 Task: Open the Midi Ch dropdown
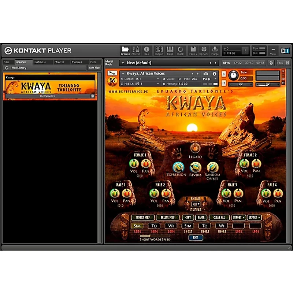pyautogui.click(x=140, y=84)
